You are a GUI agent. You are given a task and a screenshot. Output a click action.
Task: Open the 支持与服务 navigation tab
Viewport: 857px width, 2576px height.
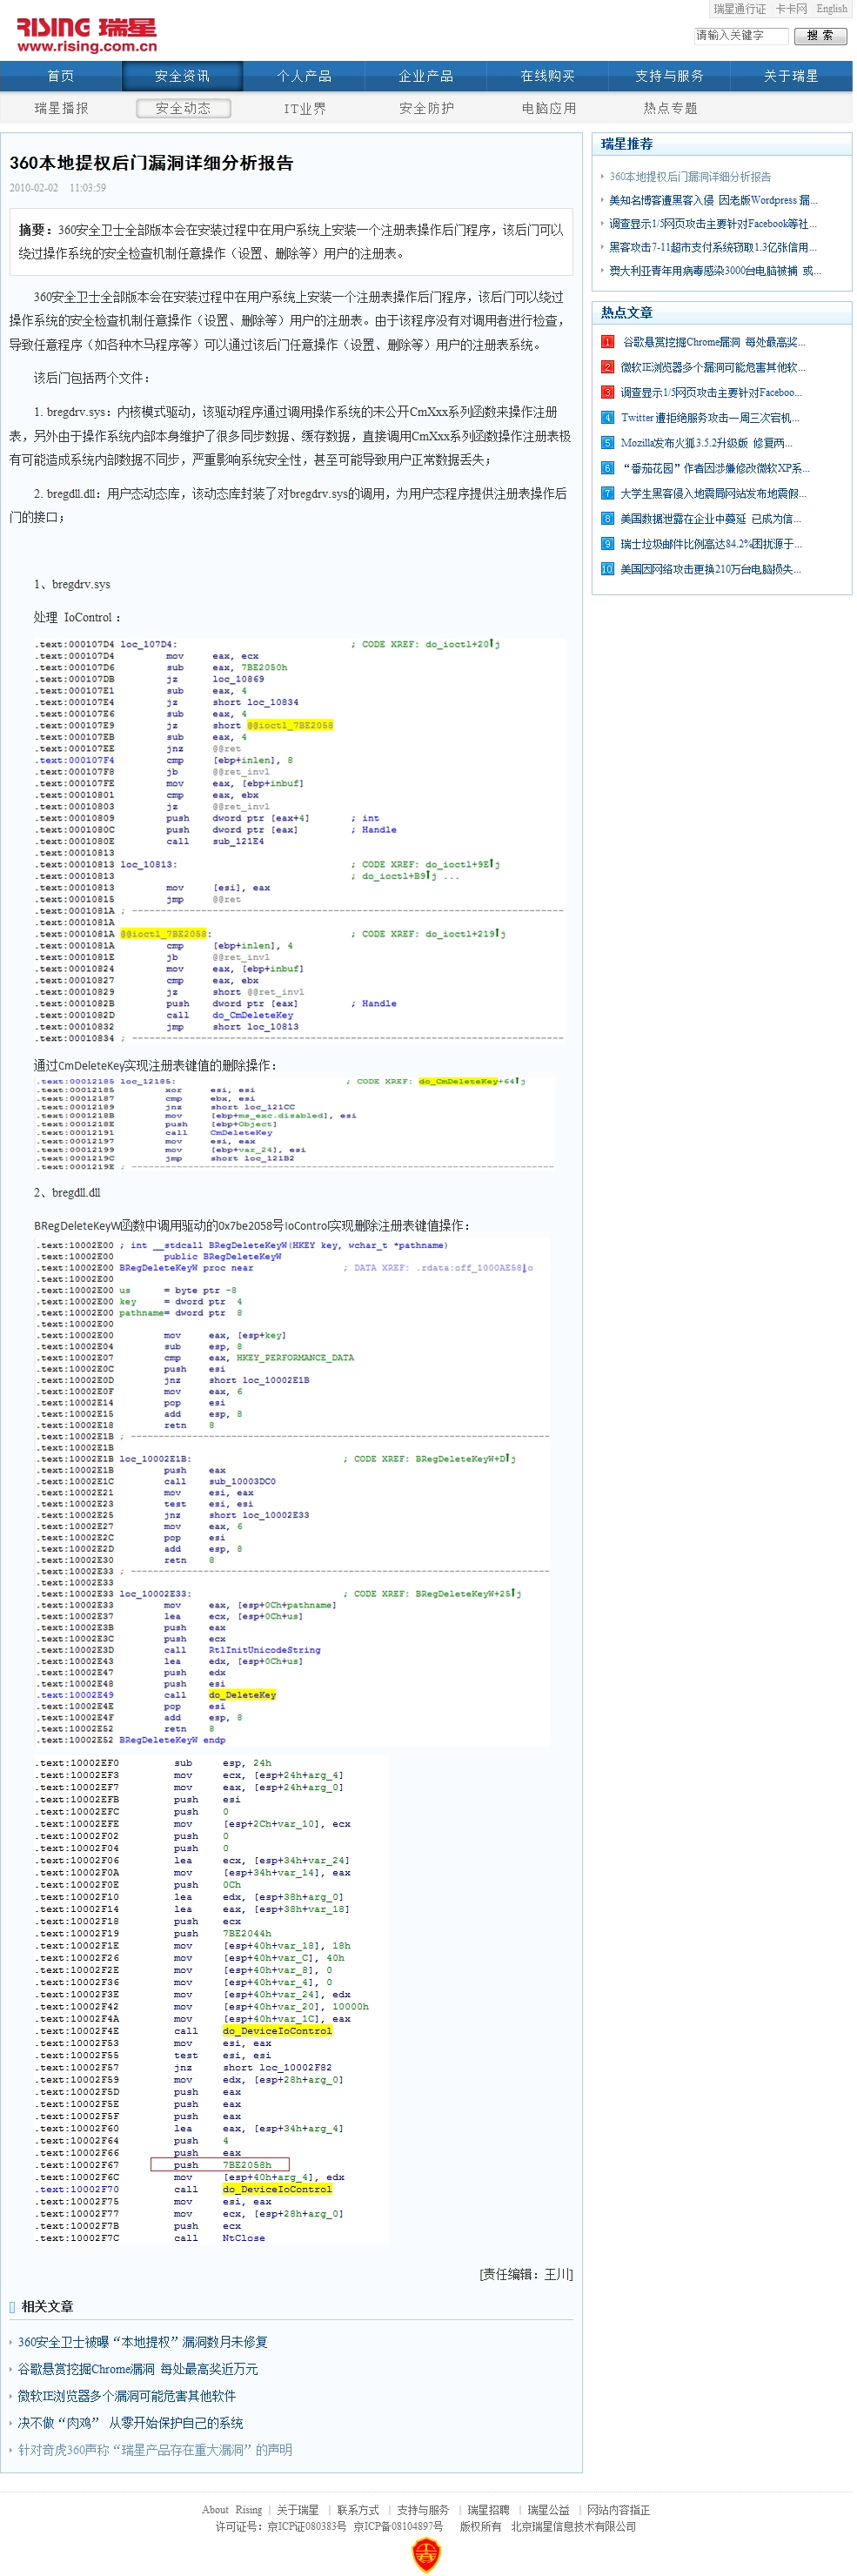pos(669,76)
